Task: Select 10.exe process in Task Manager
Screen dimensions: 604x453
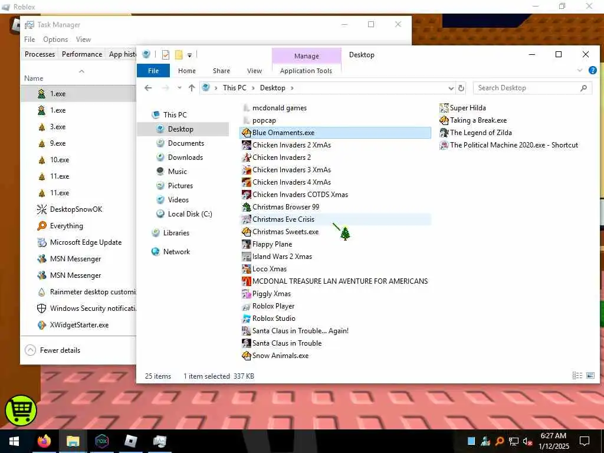Action: pyautogui.click(x=60, y=159)
